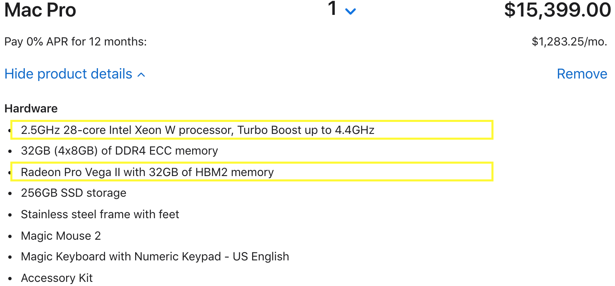Screen dimensions: 615x286
Task: Click the Mac Pro product title
Action: [40, 10]
